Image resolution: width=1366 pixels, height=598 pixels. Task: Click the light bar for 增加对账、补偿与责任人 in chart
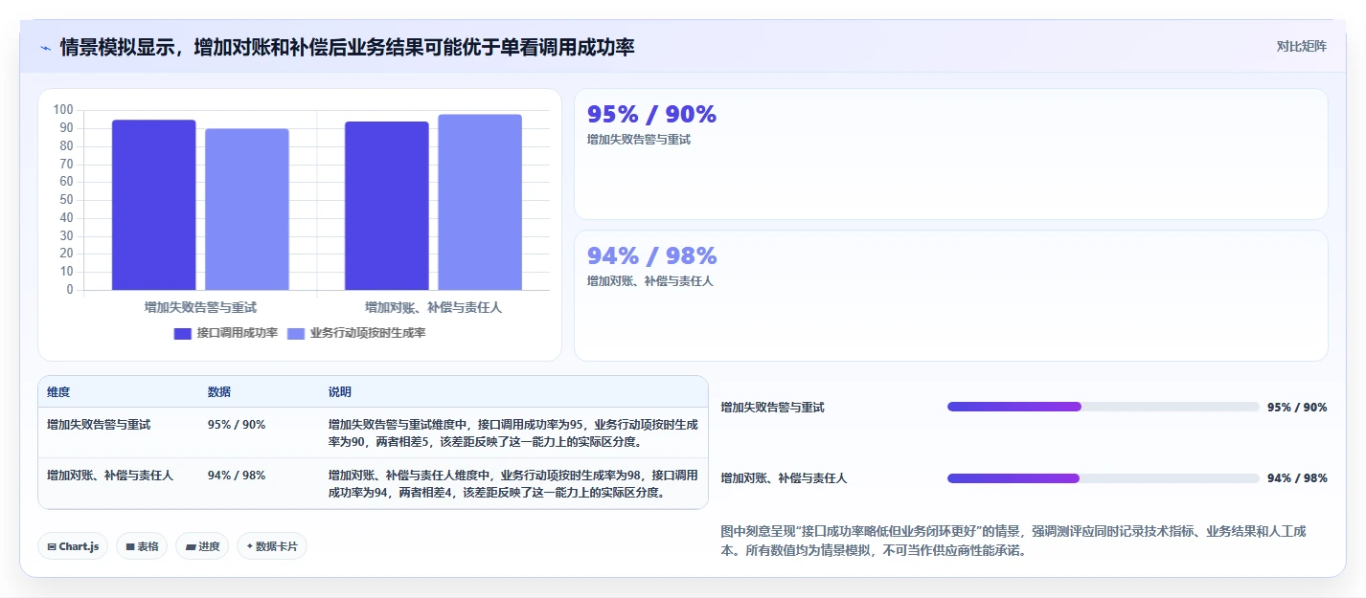pos(480,202)
